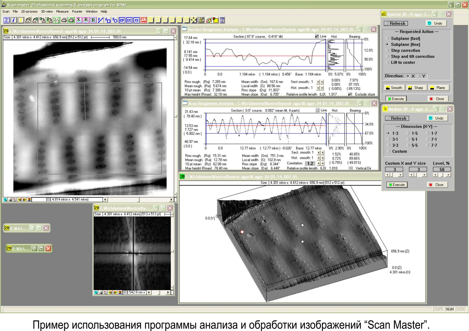Click the blue italic info icon
Screen dimensions: 469x331
click(13, 20)
